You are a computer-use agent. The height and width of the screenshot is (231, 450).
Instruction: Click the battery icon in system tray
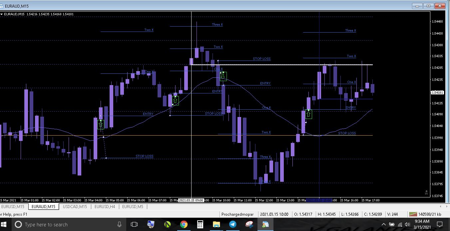point(392,225)
